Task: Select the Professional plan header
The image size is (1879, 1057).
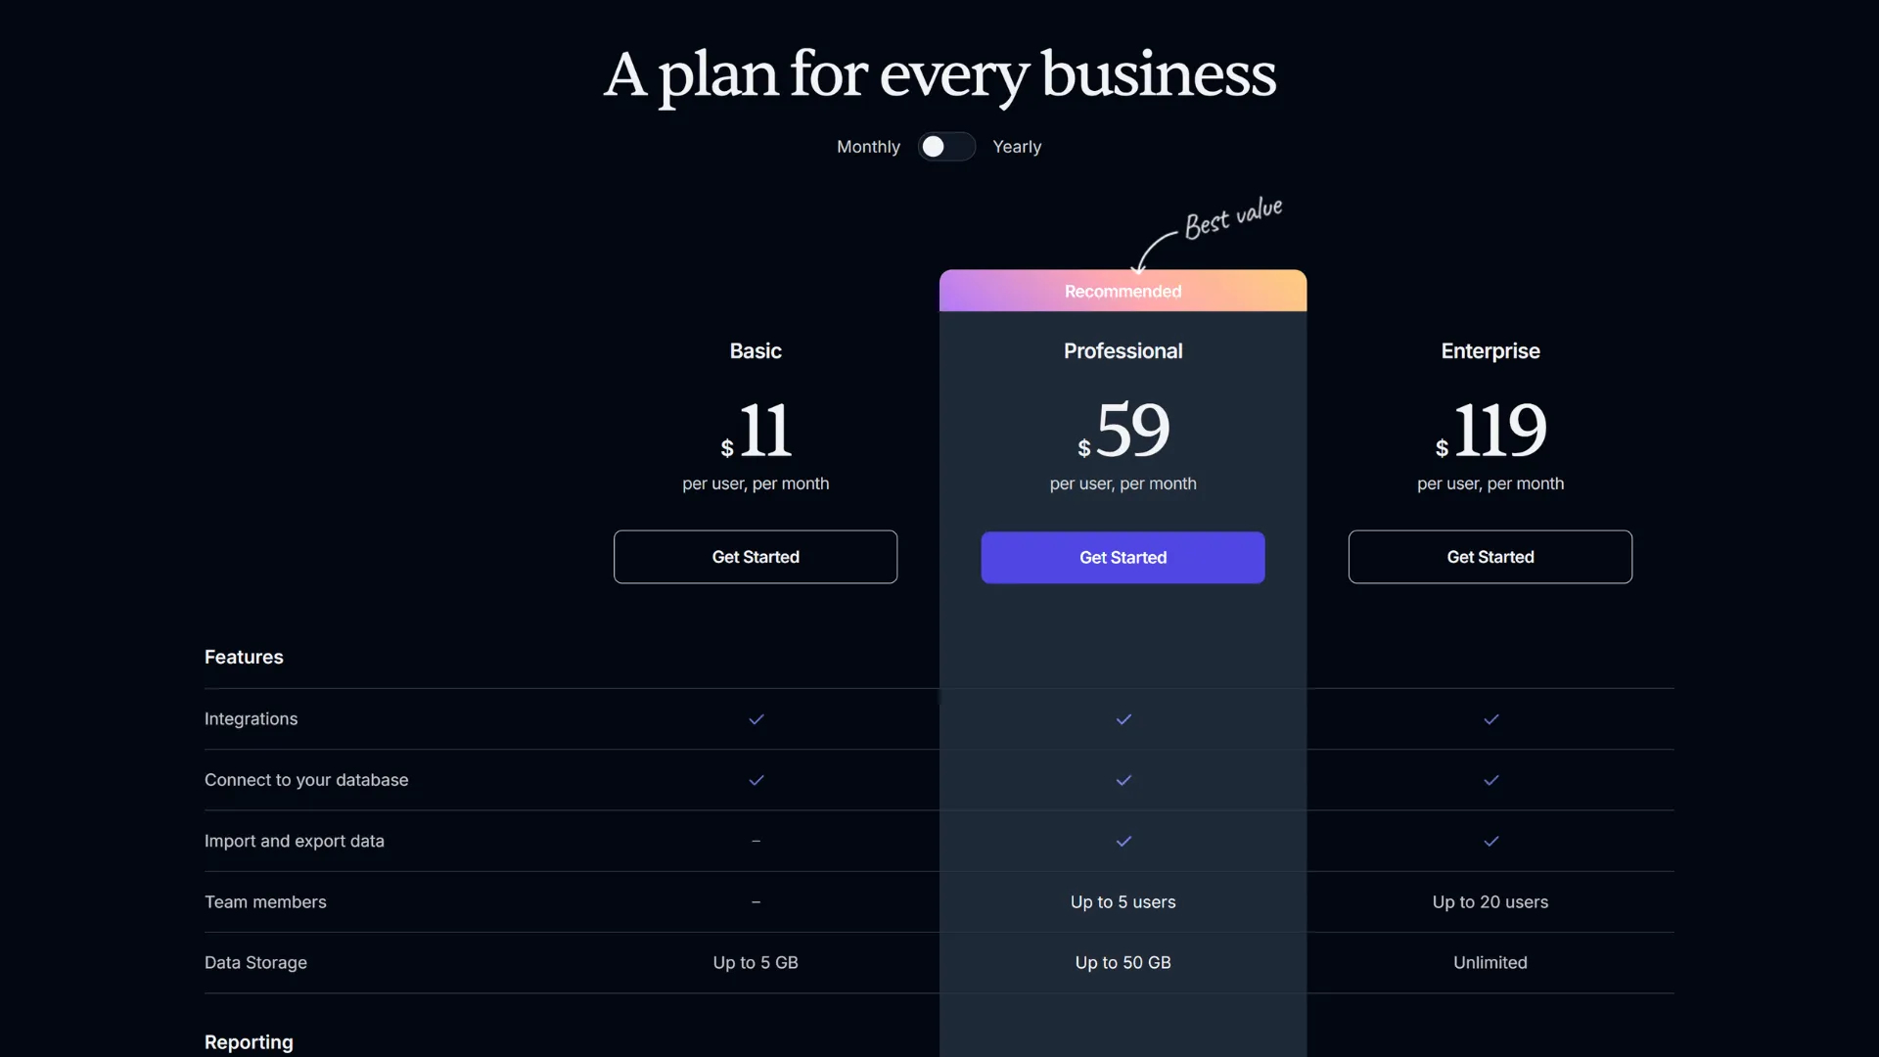Action: pyautogui.click(x=1123, y=350)
